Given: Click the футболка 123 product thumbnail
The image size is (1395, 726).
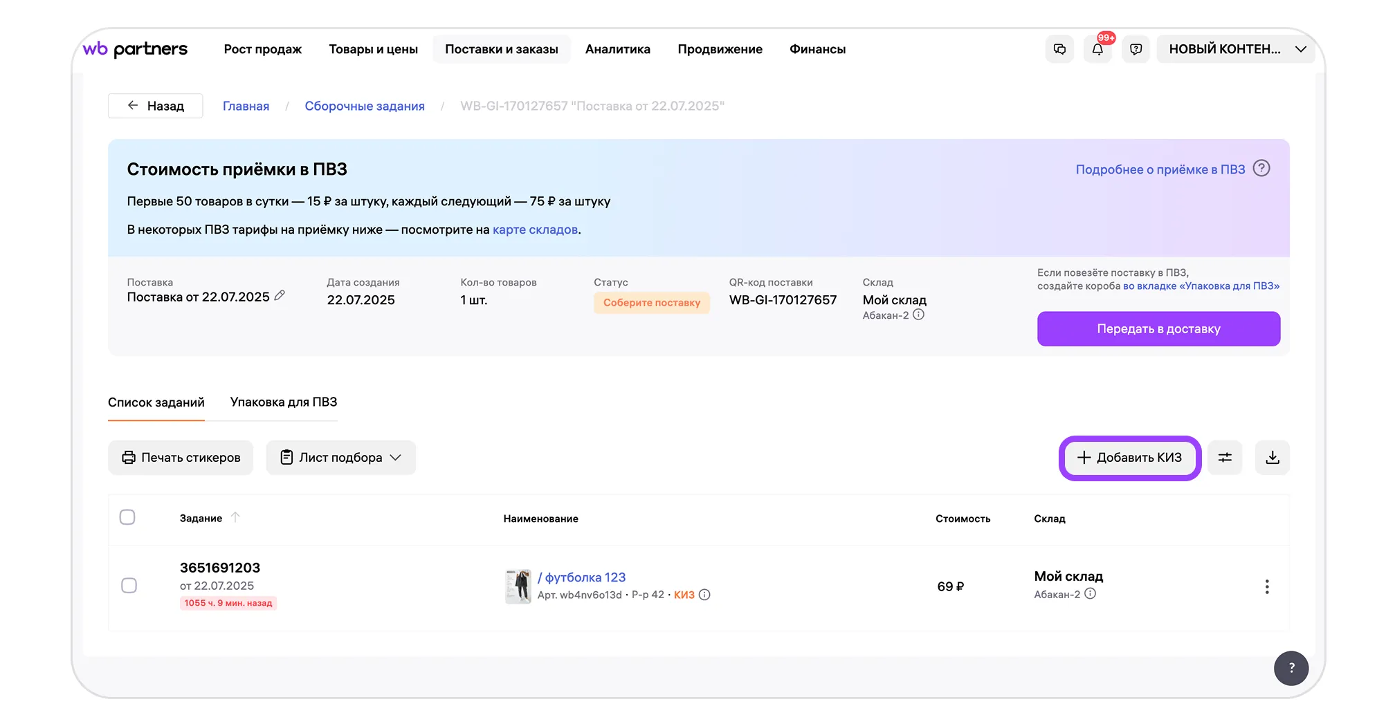Looking at the screenshot, I should [518, 586].
